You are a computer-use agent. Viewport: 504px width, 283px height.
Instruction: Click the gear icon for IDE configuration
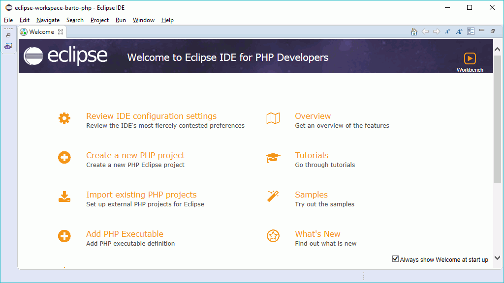[64, 118]
